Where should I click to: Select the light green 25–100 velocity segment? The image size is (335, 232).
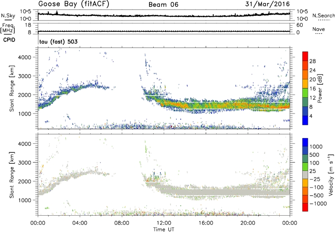pos(305,167)
